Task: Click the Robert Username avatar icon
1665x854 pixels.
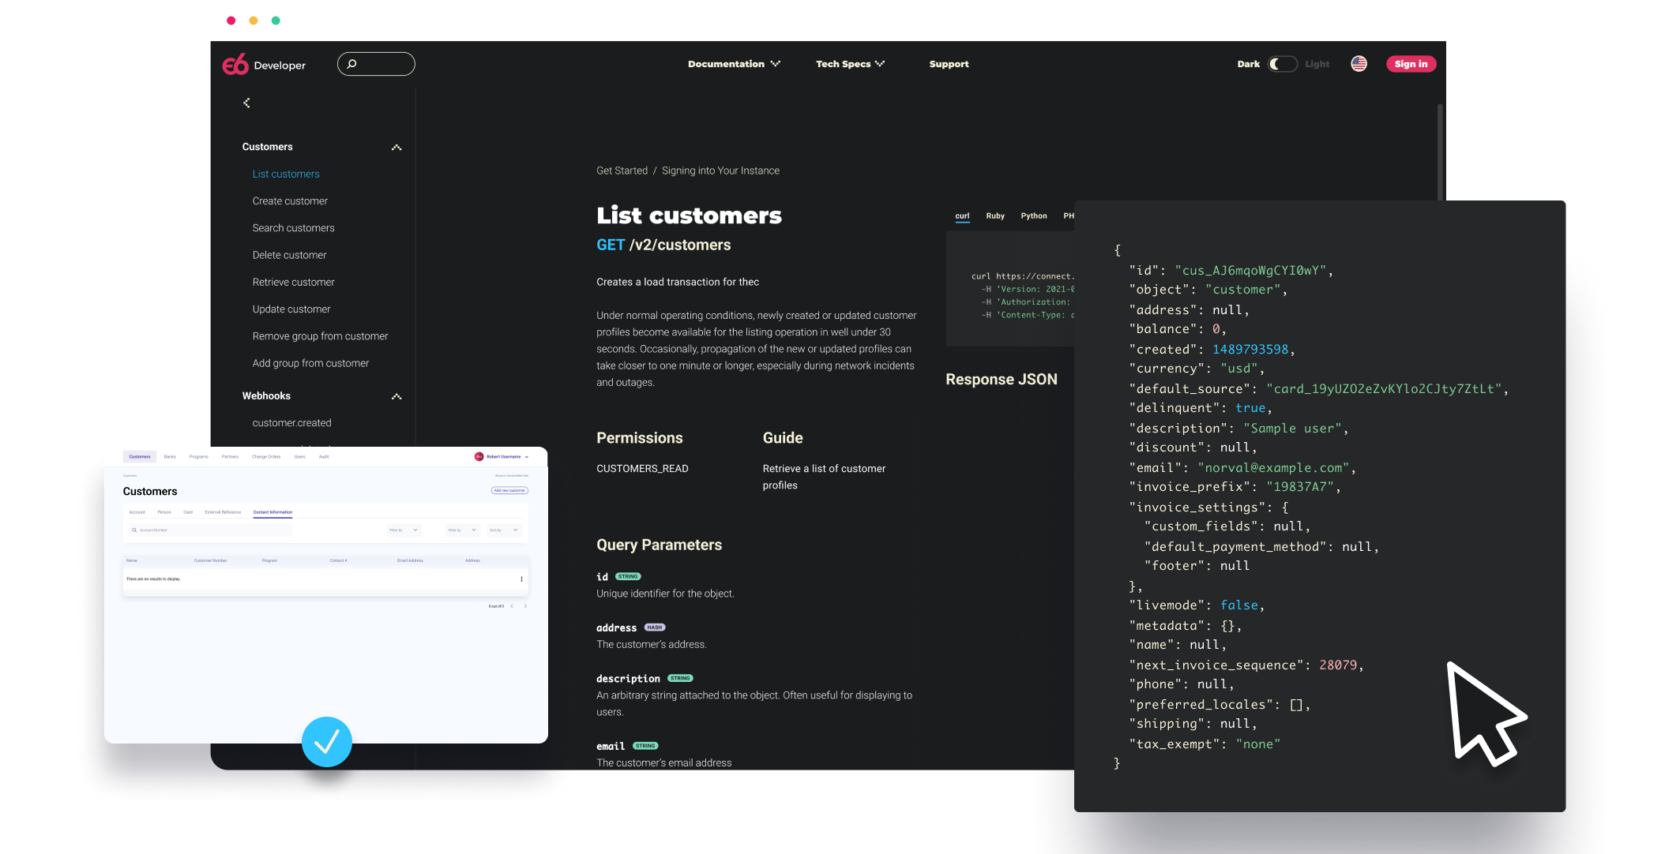Action: [x=481, y=456]
